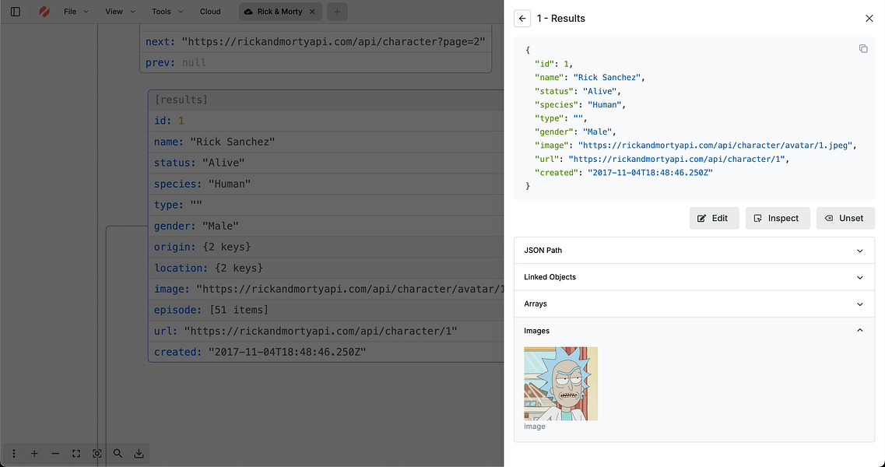Click the focus center icon
The image size is (885, 467).
(x=97, y=453)
